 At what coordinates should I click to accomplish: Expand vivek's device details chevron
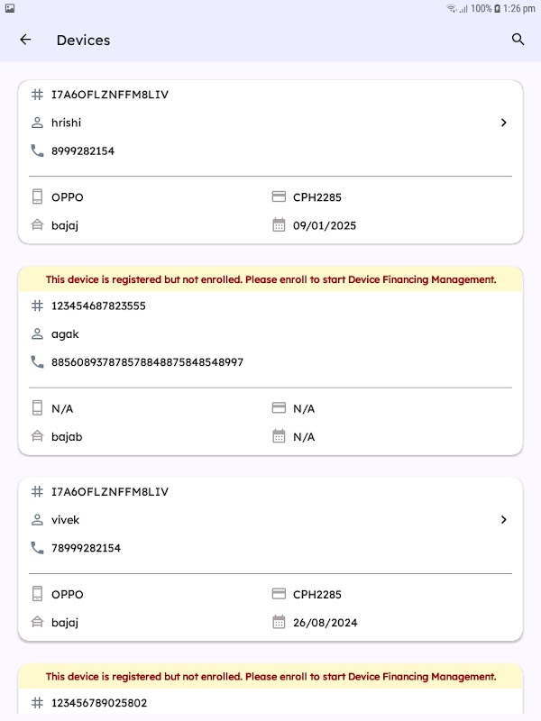pos(503,519)
